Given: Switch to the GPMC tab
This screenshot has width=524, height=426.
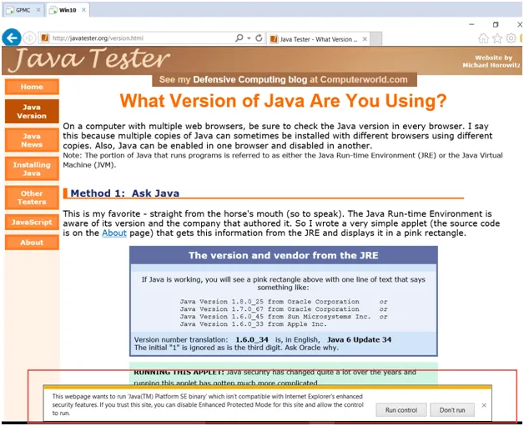Looking at the screenshot, I should tap(21, 10).
